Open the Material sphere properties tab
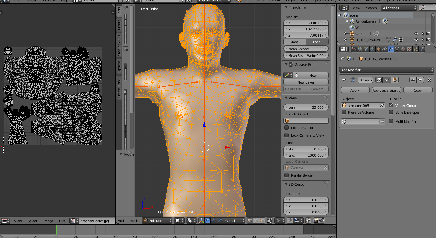Image resolution: width=436 pixels, height=238 pixels. coord(403,49)
